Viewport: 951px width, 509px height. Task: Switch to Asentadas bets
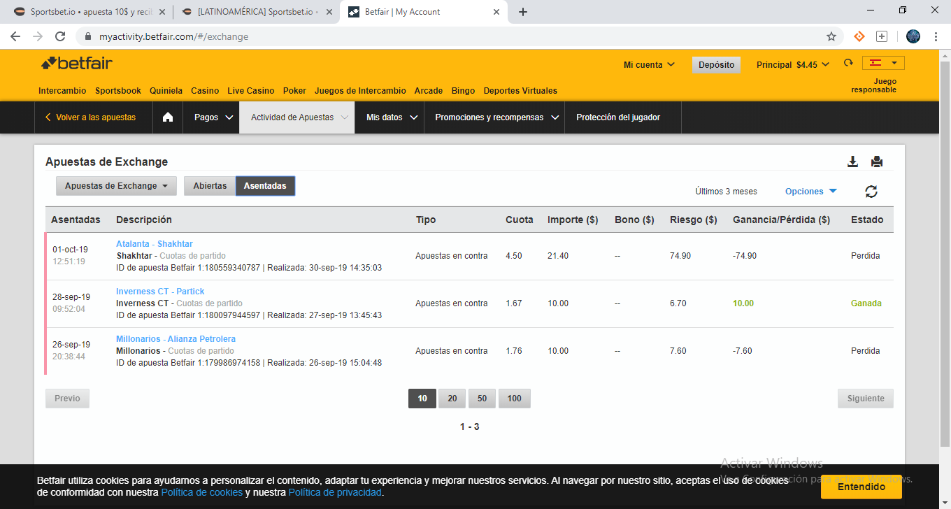click(x=265, y=186)
